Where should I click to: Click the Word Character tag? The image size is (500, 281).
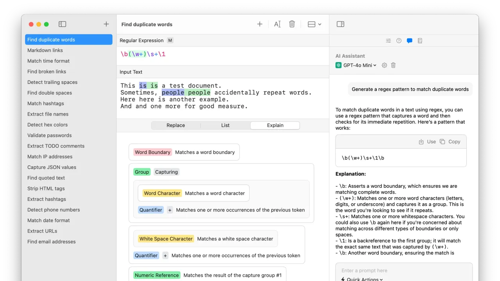coord(162,193)
